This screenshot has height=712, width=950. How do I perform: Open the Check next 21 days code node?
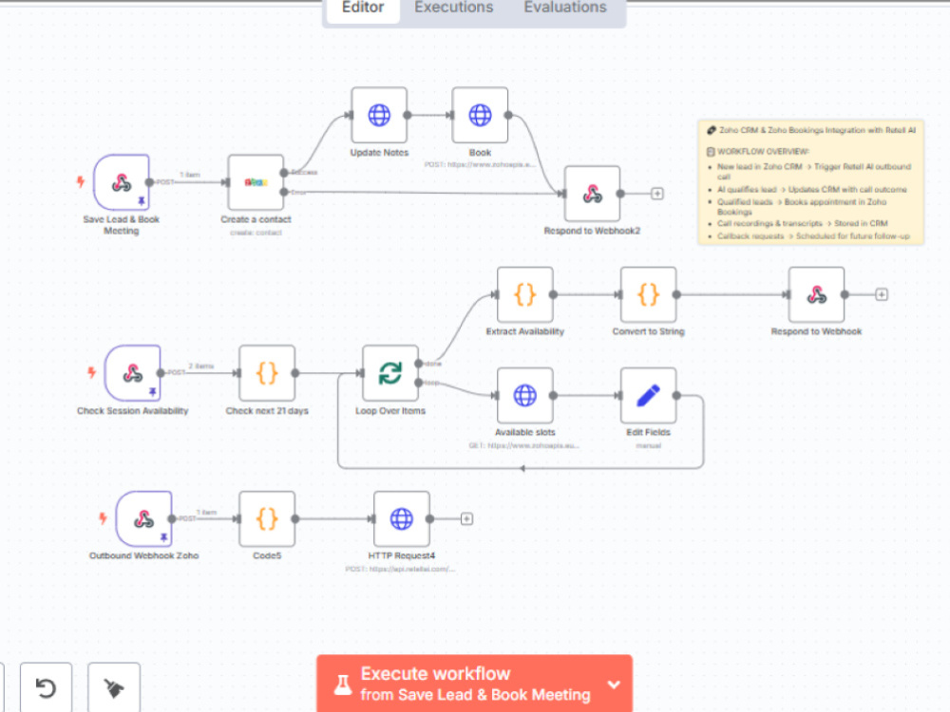(267, 373)
